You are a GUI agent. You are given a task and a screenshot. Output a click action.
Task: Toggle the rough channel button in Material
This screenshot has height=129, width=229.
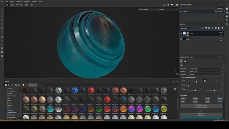208,99
